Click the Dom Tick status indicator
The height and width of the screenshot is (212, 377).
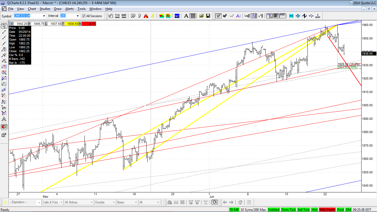coord(289,210)
